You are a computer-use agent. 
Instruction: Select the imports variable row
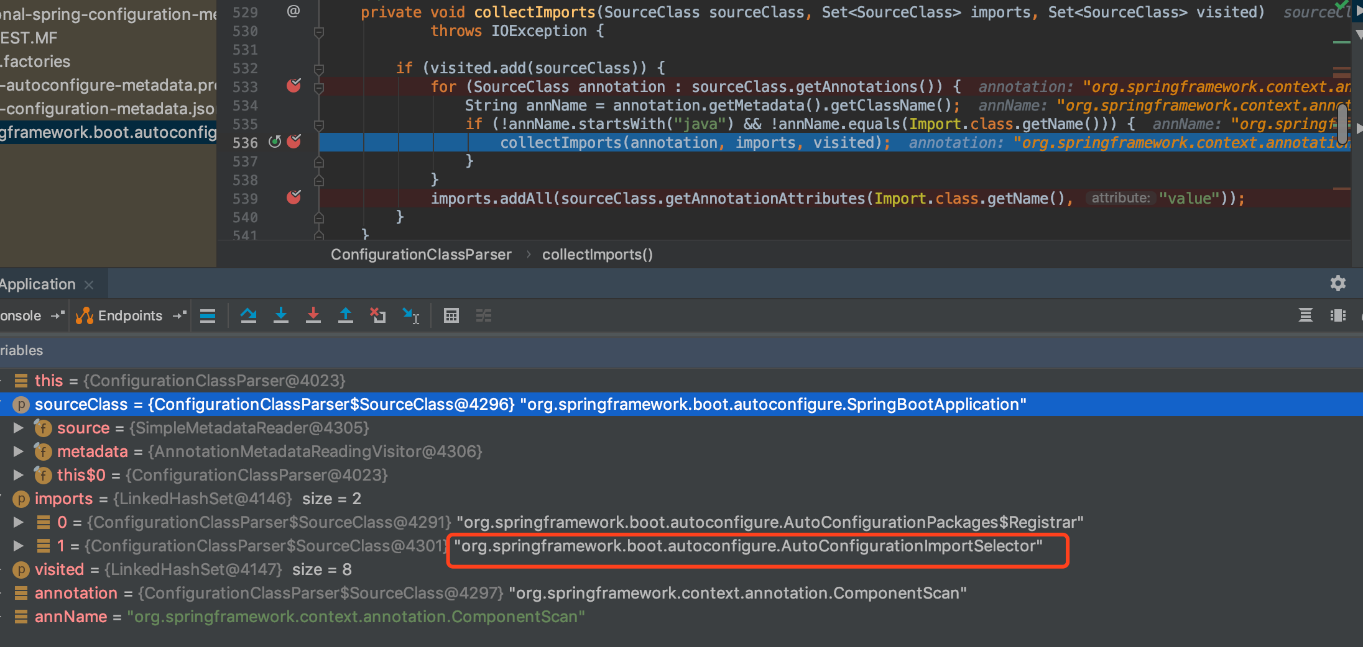(681, 499)
